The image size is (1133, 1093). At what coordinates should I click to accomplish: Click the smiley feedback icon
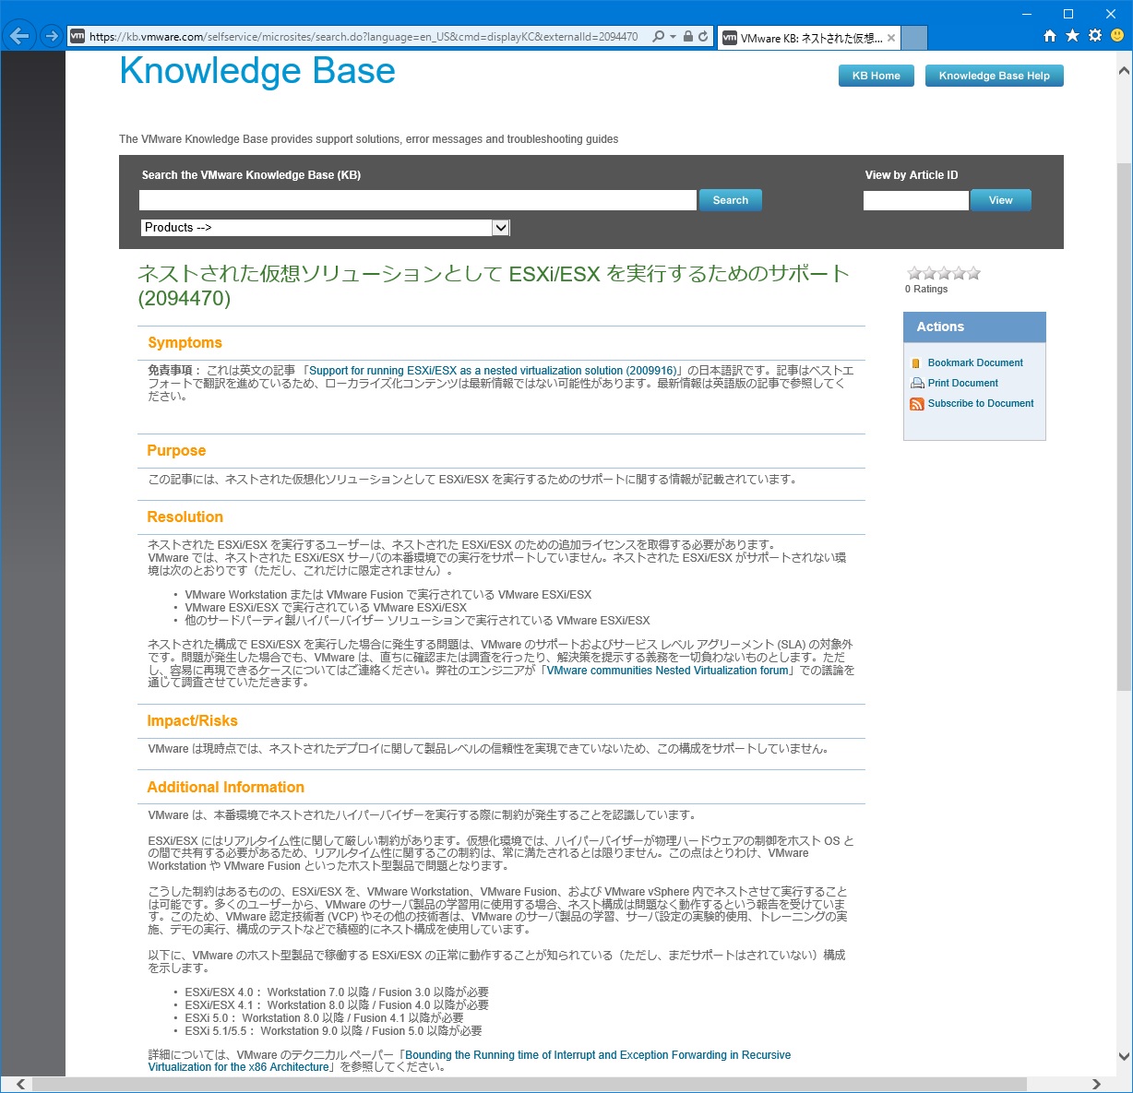(1117, 36)
